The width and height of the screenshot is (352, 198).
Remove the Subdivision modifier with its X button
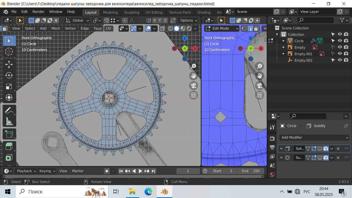tap(338, 158)
